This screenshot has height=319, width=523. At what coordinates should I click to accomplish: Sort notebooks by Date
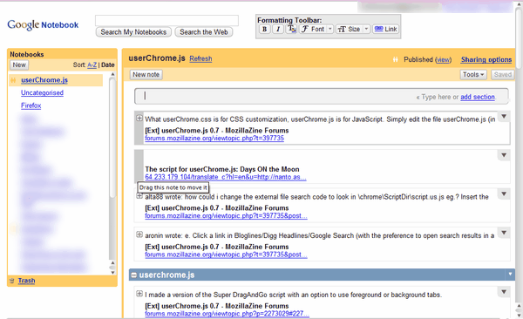click(108, 64)
